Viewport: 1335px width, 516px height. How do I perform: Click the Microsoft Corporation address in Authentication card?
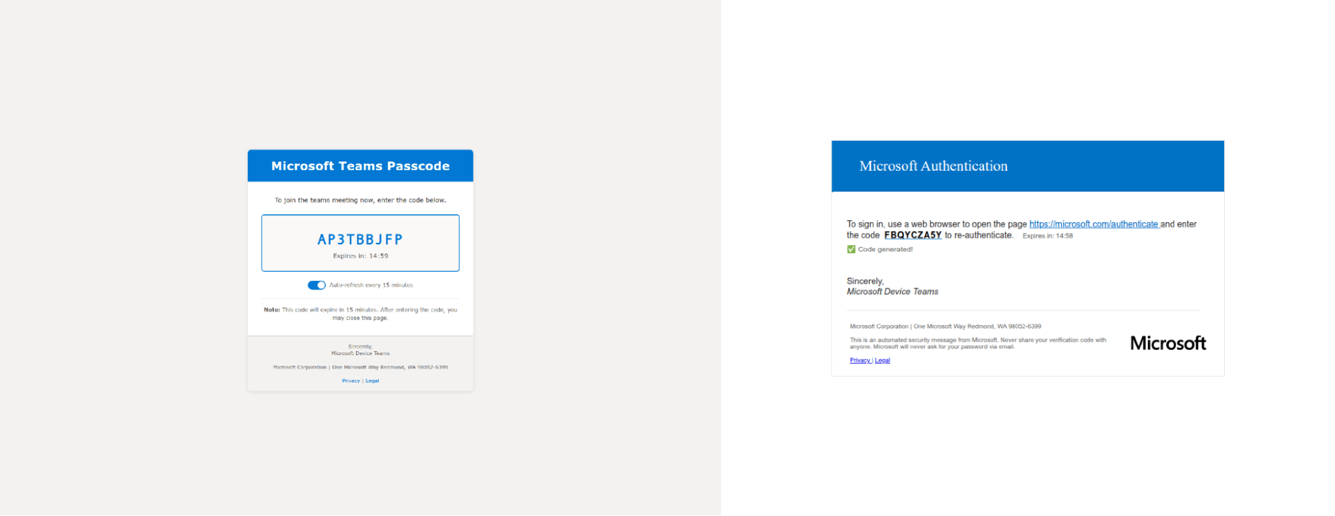pos(945,326)
